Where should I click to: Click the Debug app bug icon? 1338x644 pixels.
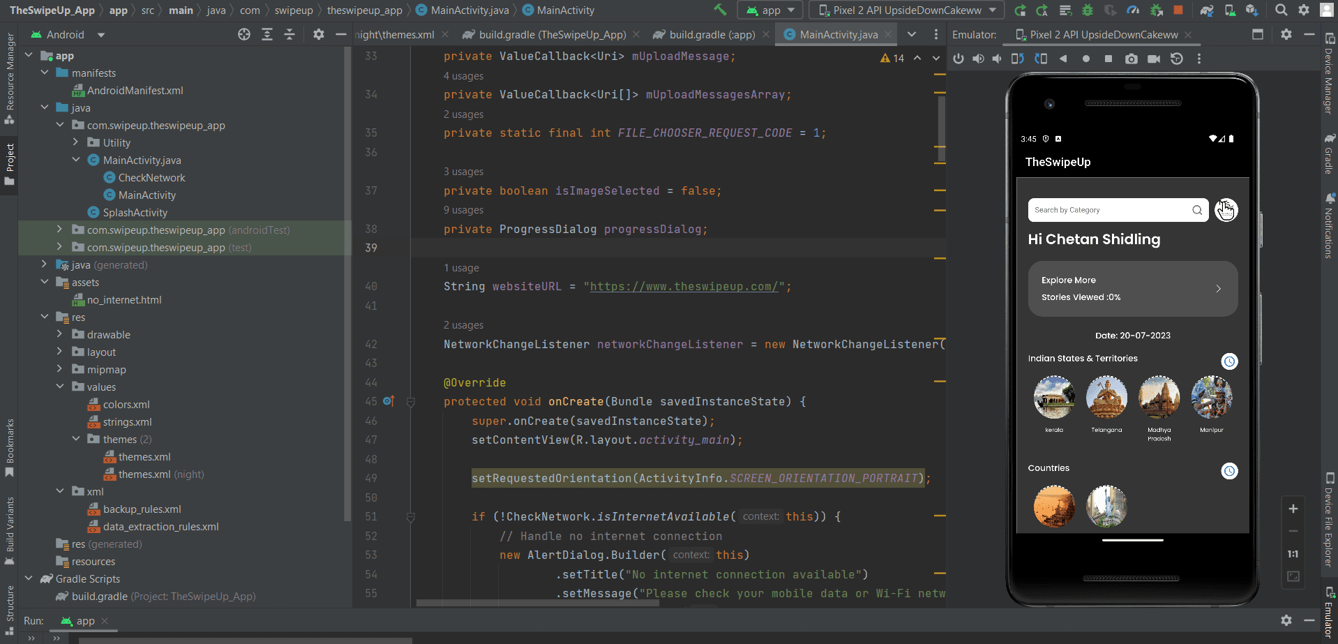(1088, 10)
